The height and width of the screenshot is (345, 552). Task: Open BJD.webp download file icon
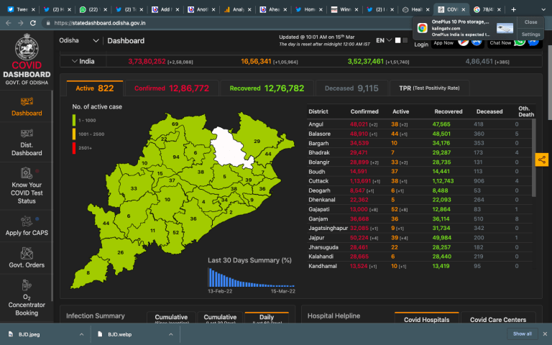tap(100, 334)
